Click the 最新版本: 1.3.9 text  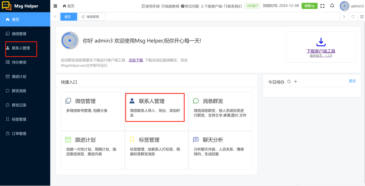pos(321,56)
